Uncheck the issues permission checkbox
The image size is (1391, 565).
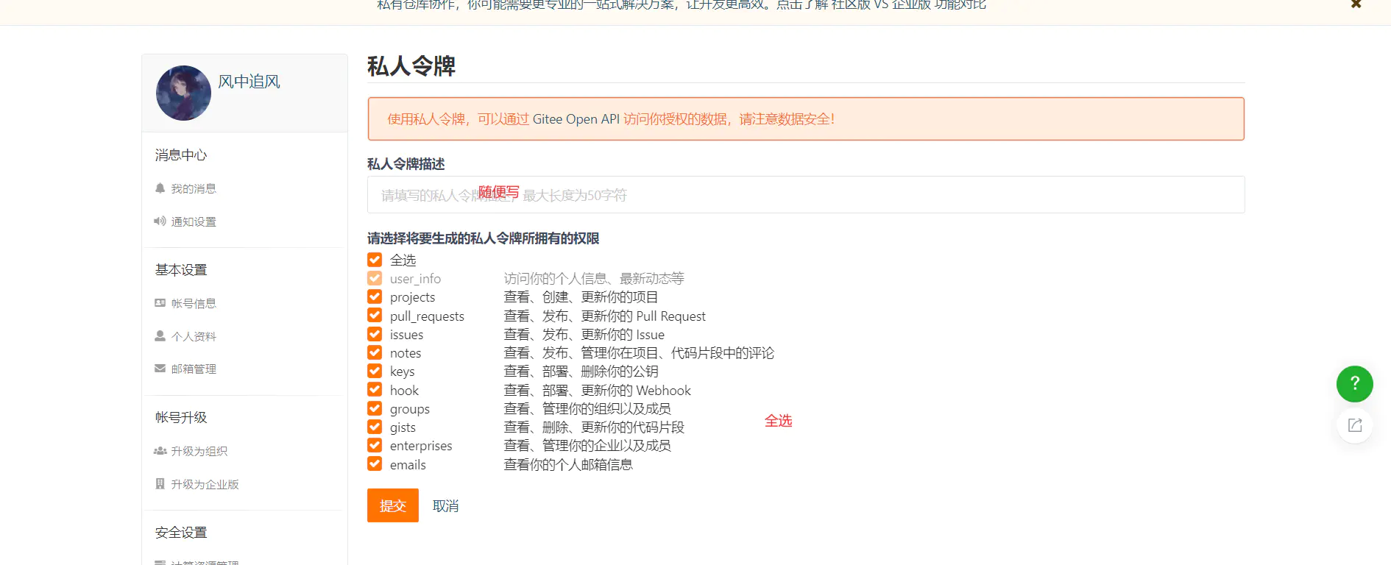[375, 334]
